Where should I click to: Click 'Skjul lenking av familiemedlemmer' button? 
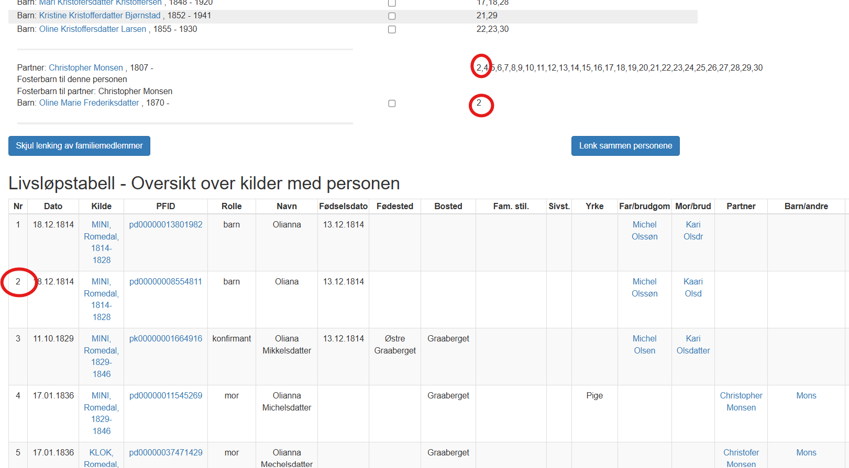(x=79, y=146)
